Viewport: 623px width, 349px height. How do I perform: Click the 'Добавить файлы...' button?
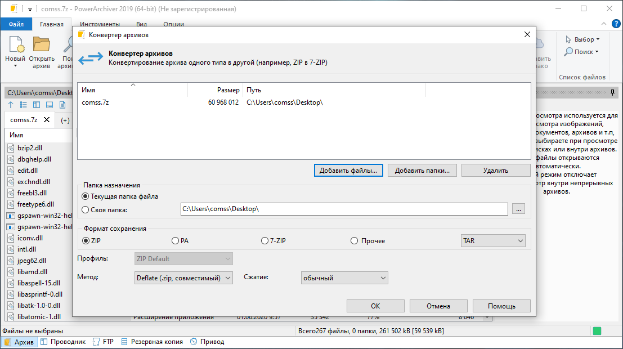348,171
